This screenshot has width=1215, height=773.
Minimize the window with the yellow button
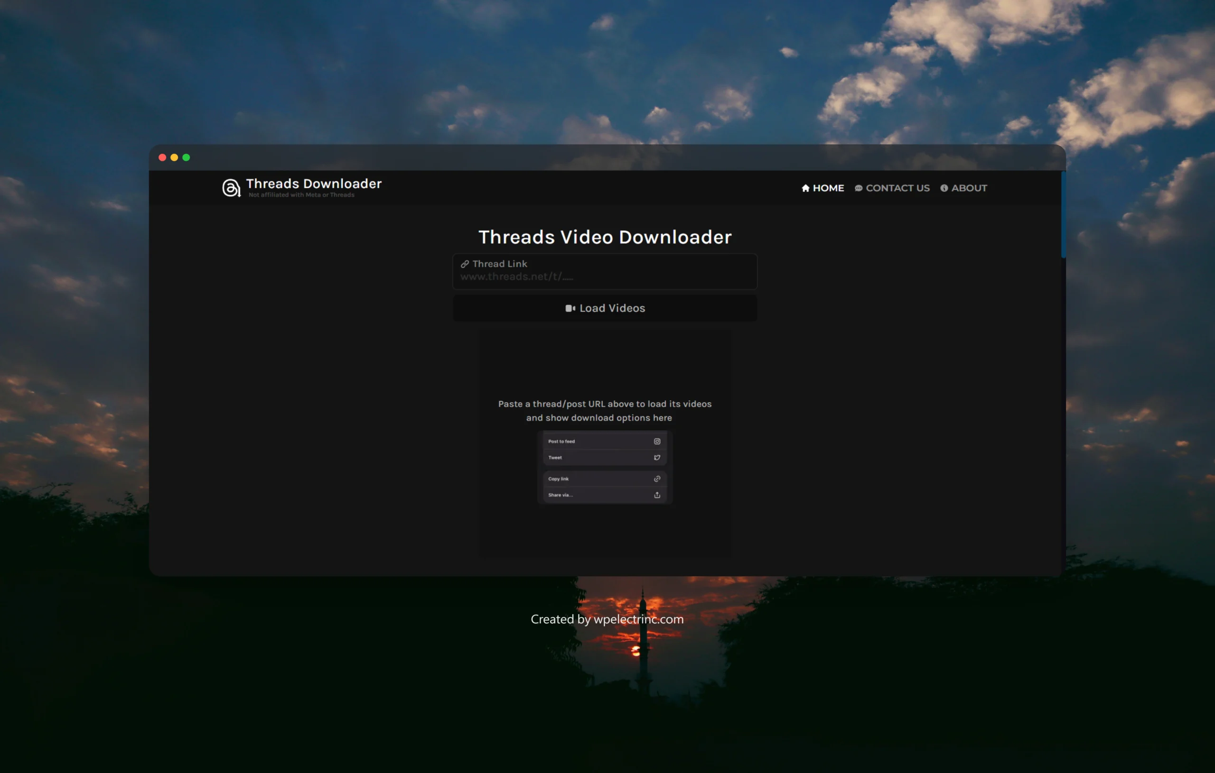point(174,157)
